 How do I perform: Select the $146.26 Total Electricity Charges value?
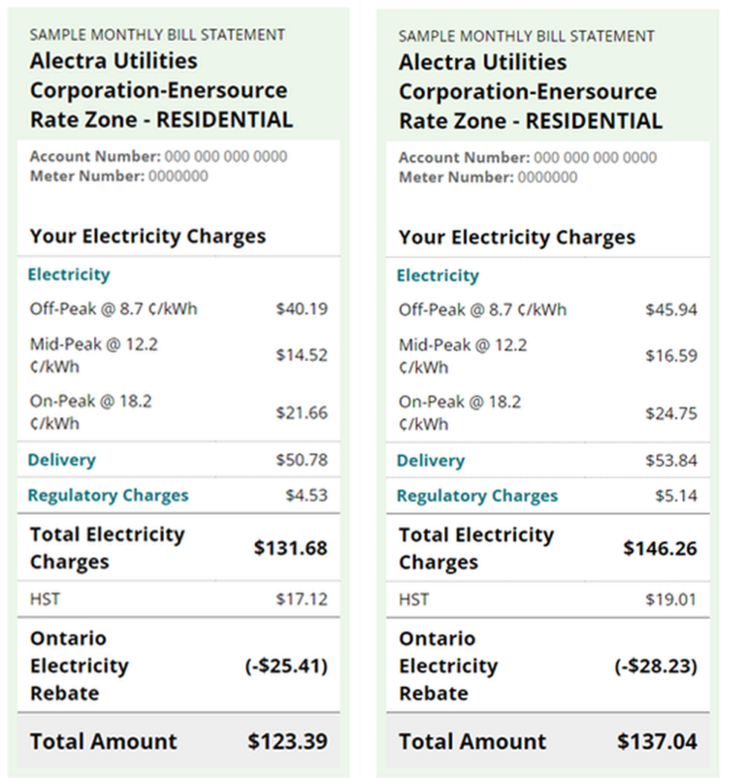[660, 549]
